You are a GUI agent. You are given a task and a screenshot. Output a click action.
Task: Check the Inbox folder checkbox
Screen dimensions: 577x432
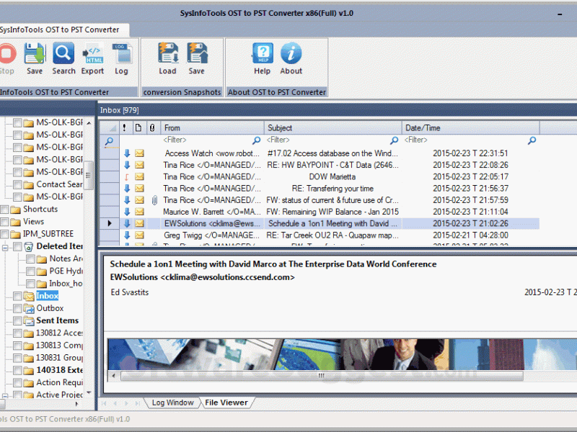point(17,296)
